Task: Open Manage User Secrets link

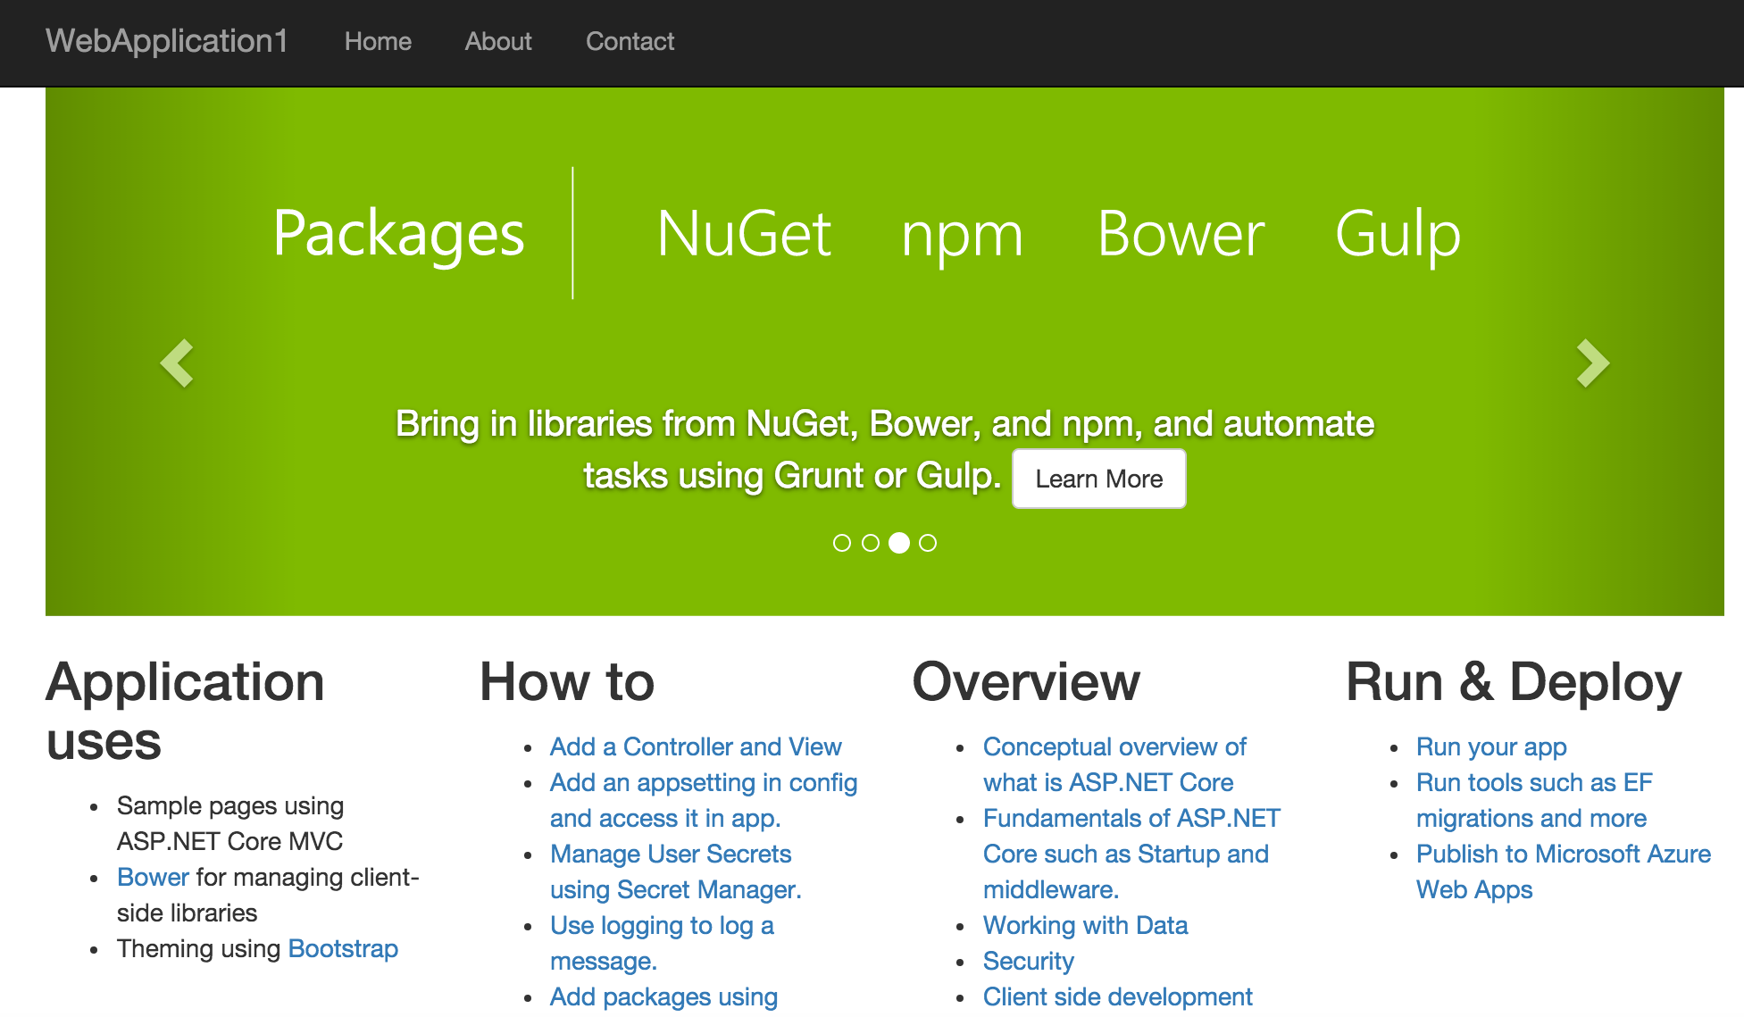Action: pos(676,871)
